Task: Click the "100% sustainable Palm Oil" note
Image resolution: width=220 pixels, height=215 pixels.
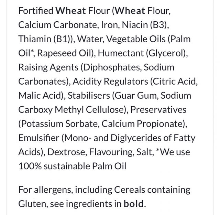Action: (x=72, y=166)
